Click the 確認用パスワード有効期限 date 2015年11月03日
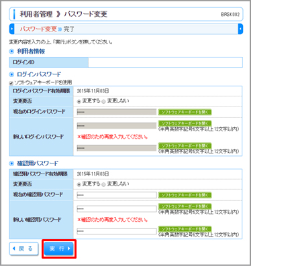 point(93,174)
